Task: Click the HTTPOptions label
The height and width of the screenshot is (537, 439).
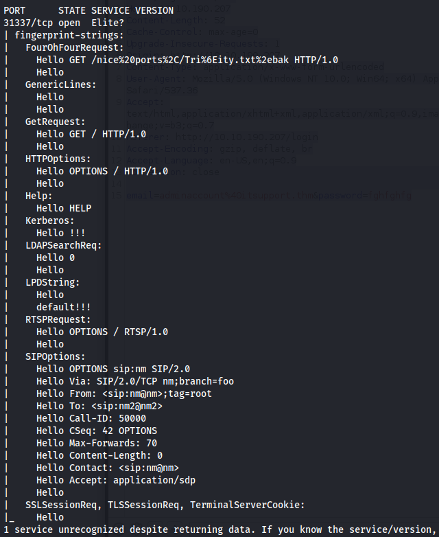Action: point(58,159)
